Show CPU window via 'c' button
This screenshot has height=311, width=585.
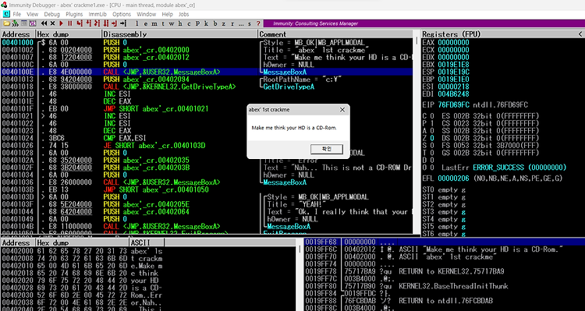tap(189, 23)
